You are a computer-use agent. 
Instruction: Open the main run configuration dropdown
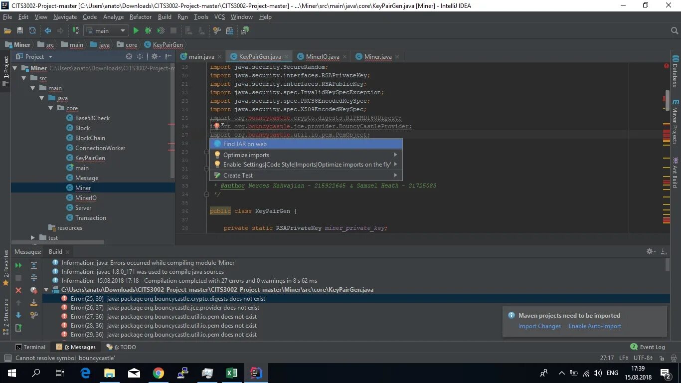point(106,30)
